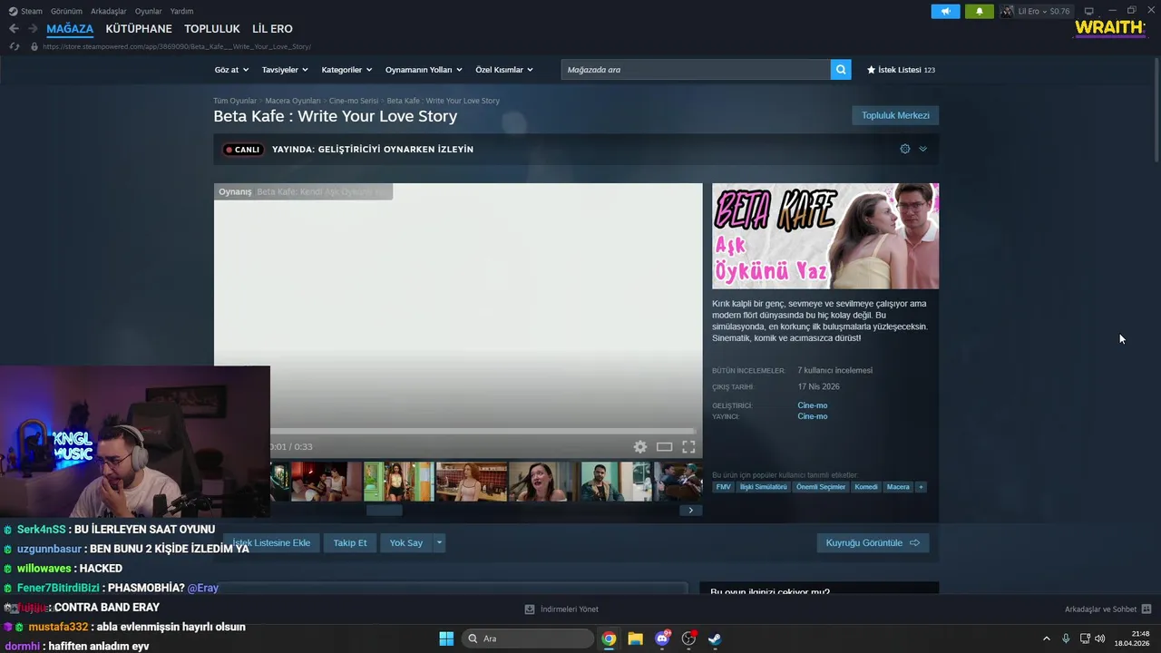
Task: Click the Tüm Oyunlar breadcrumb
Action: coord(235,101)
